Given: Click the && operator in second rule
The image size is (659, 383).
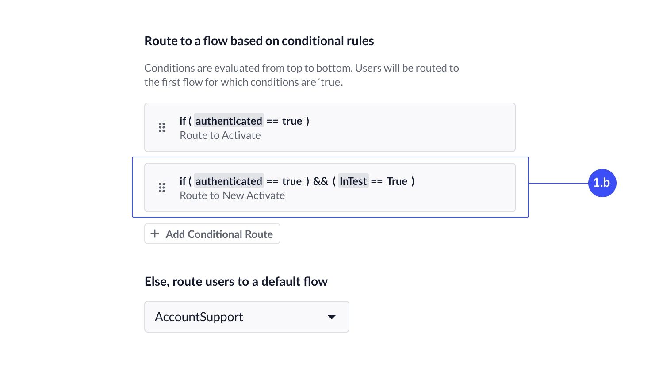Looking at the screenshot, I should (x=321, y=181).
